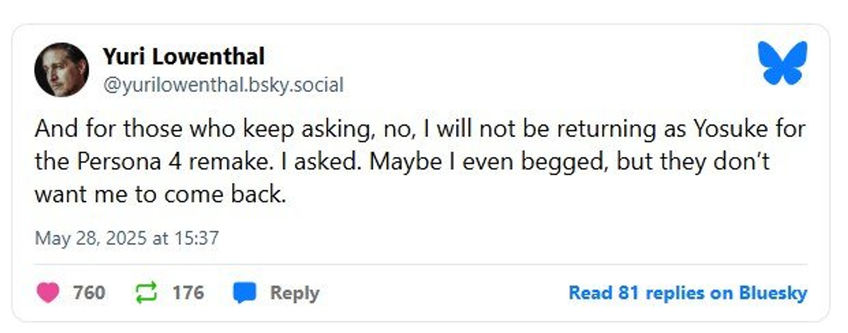Click the 760 likes count
The width and height of the screenshot is (848, 333).
pos(89,292)
